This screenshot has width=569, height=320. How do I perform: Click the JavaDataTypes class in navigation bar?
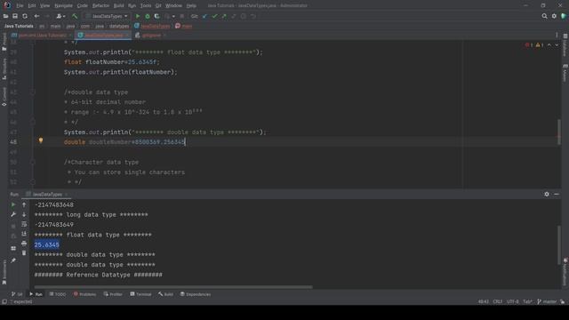(x=152, y=26)
